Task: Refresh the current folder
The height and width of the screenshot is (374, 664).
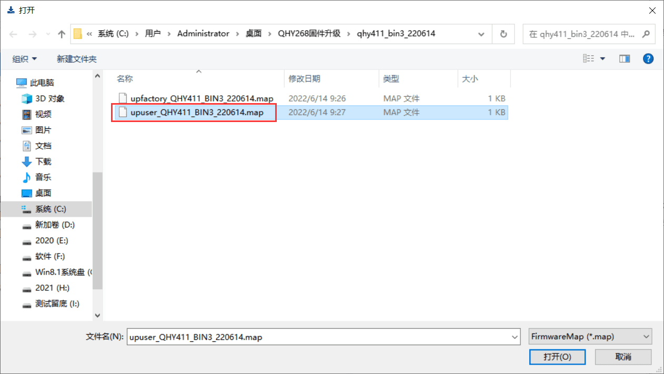Action: pyautogui.click(x=504, y=34)
